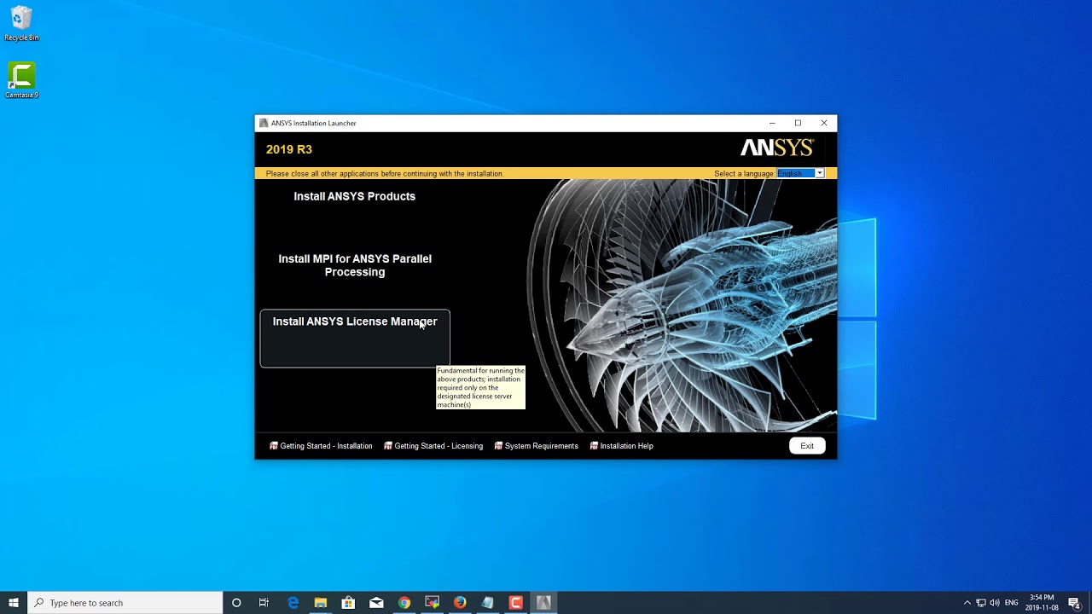Open Task View on the taskbar

tap(264, 603)
